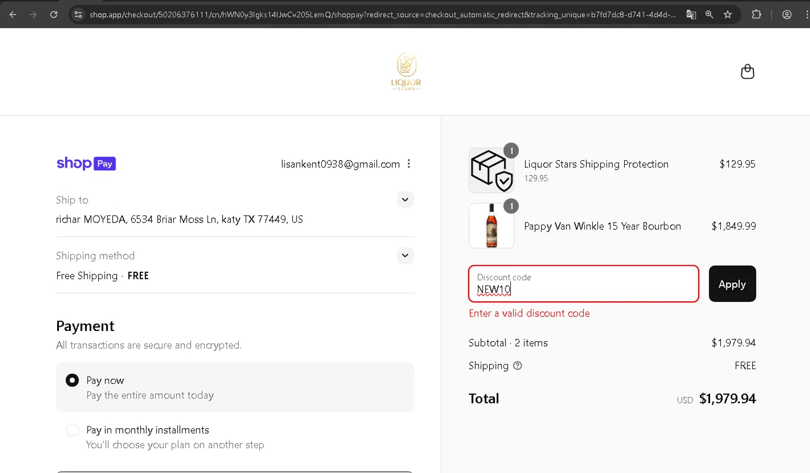810x473 pixels.
Task: Click the Free Shipping · FREE text
Action: (103, 275)
